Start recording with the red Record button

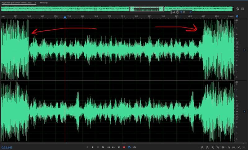124,147
